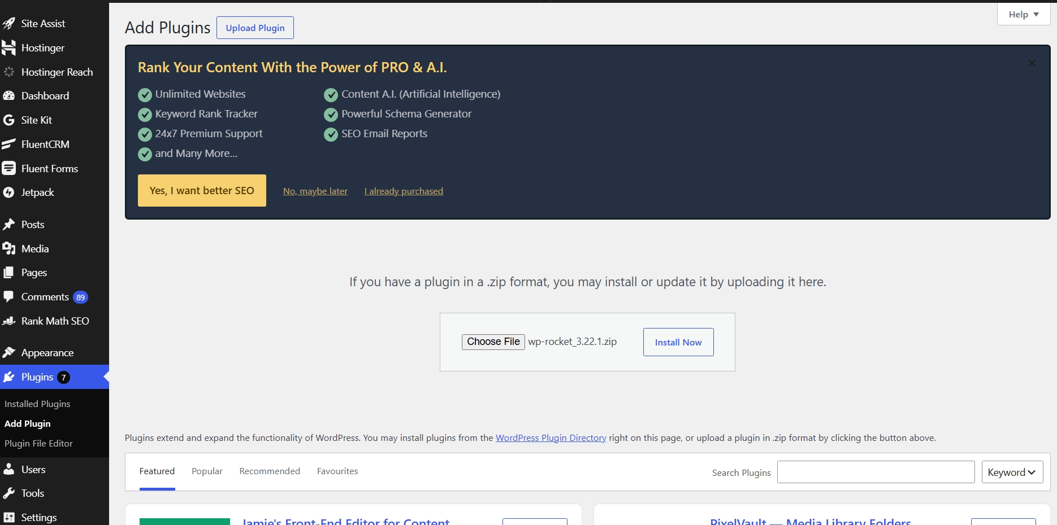Click the wp-rocket_3.22.1.zip file name
Image resolution: width=1057 pixels, height=525 pixels.
pos(573,342)
